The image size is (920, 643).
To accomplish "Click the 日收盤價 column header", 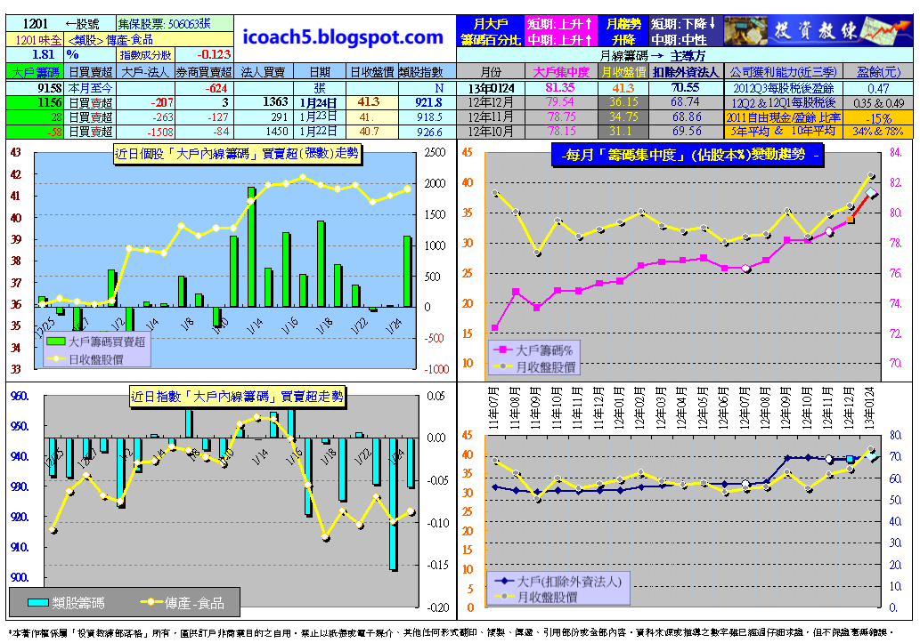I will pyautogui.click(x=372, y=72).
